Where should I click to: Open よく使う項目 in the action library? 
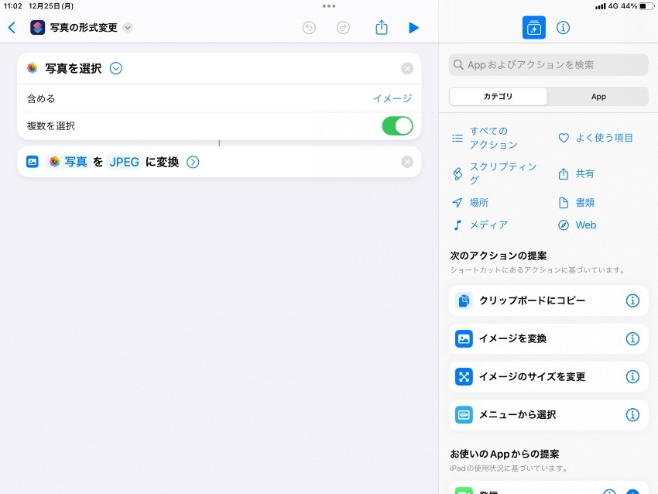point(600,137)
